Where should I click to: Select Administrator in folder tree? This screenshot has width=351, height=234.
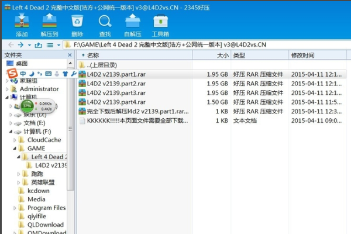[x=39, y=89]
